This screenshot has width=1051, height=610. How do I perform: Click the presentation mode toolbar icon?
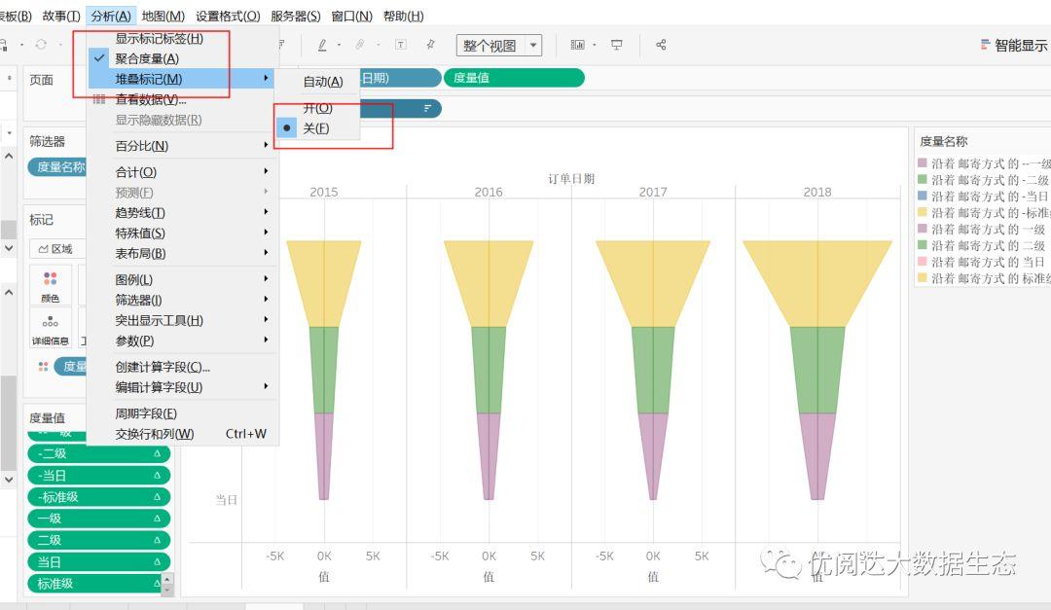(x=615, y=44)
